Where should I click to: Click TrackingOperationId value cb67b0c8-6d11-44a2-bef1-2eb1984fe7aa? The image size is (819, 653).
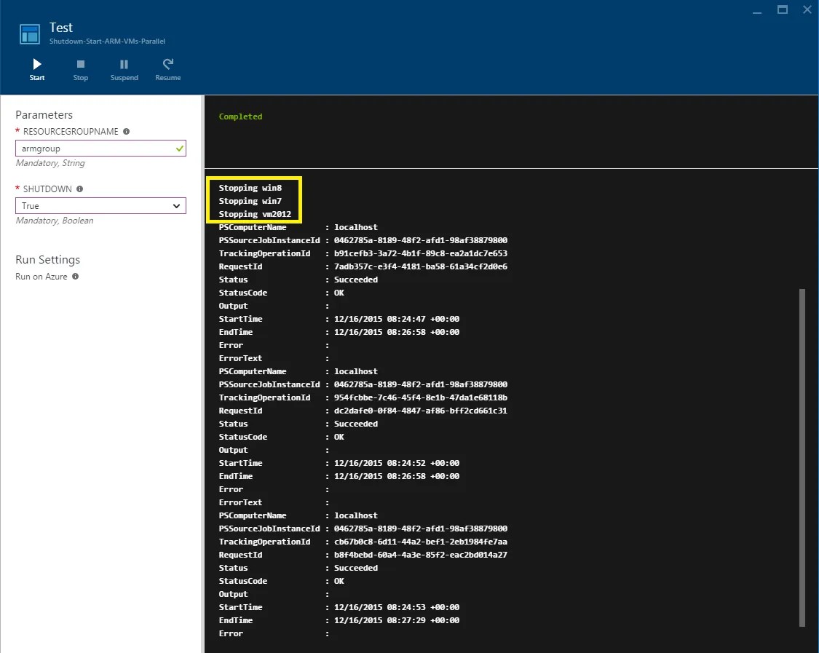point(421,542)
